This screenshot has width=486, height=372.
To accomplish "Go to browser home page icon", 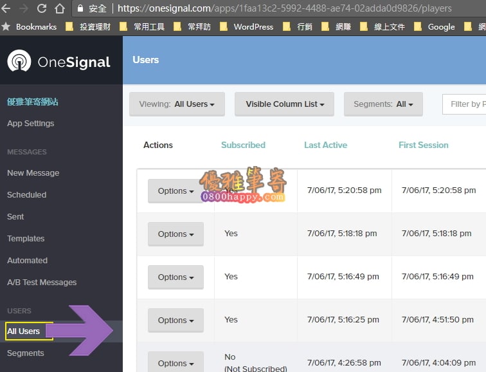I will (60, 8).
